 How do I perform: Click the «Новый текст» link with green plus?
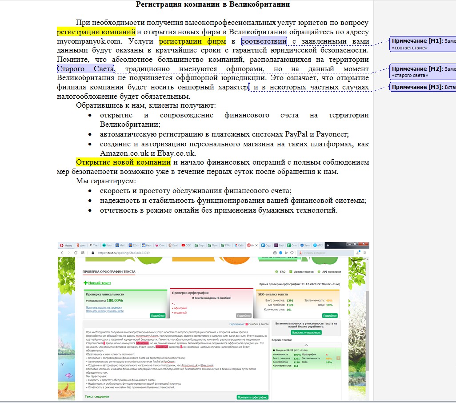tap(97, 283)
